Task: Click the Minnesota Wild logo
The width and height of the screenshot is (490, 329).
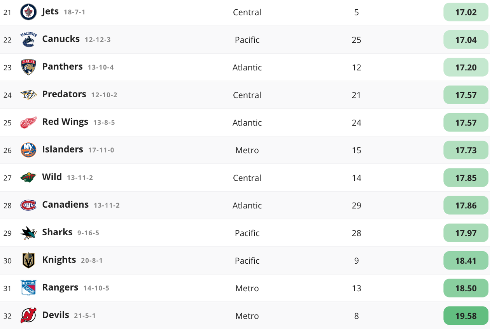Action: [28, 178]
